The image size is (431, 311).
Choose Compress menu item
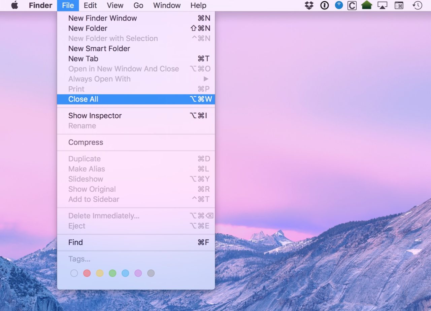click(x=136, y=142)
